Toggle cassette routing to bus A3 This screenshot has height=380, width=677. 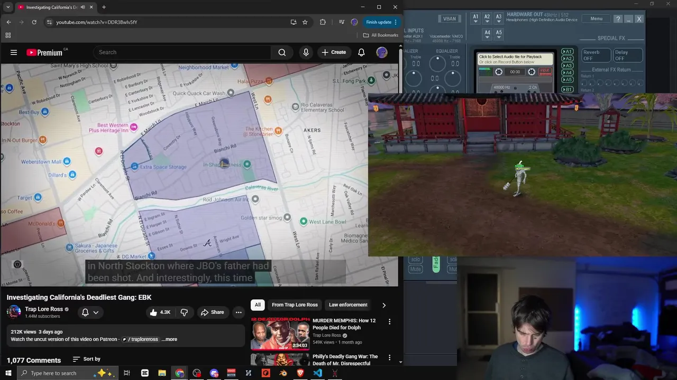[x=567, y=65]
